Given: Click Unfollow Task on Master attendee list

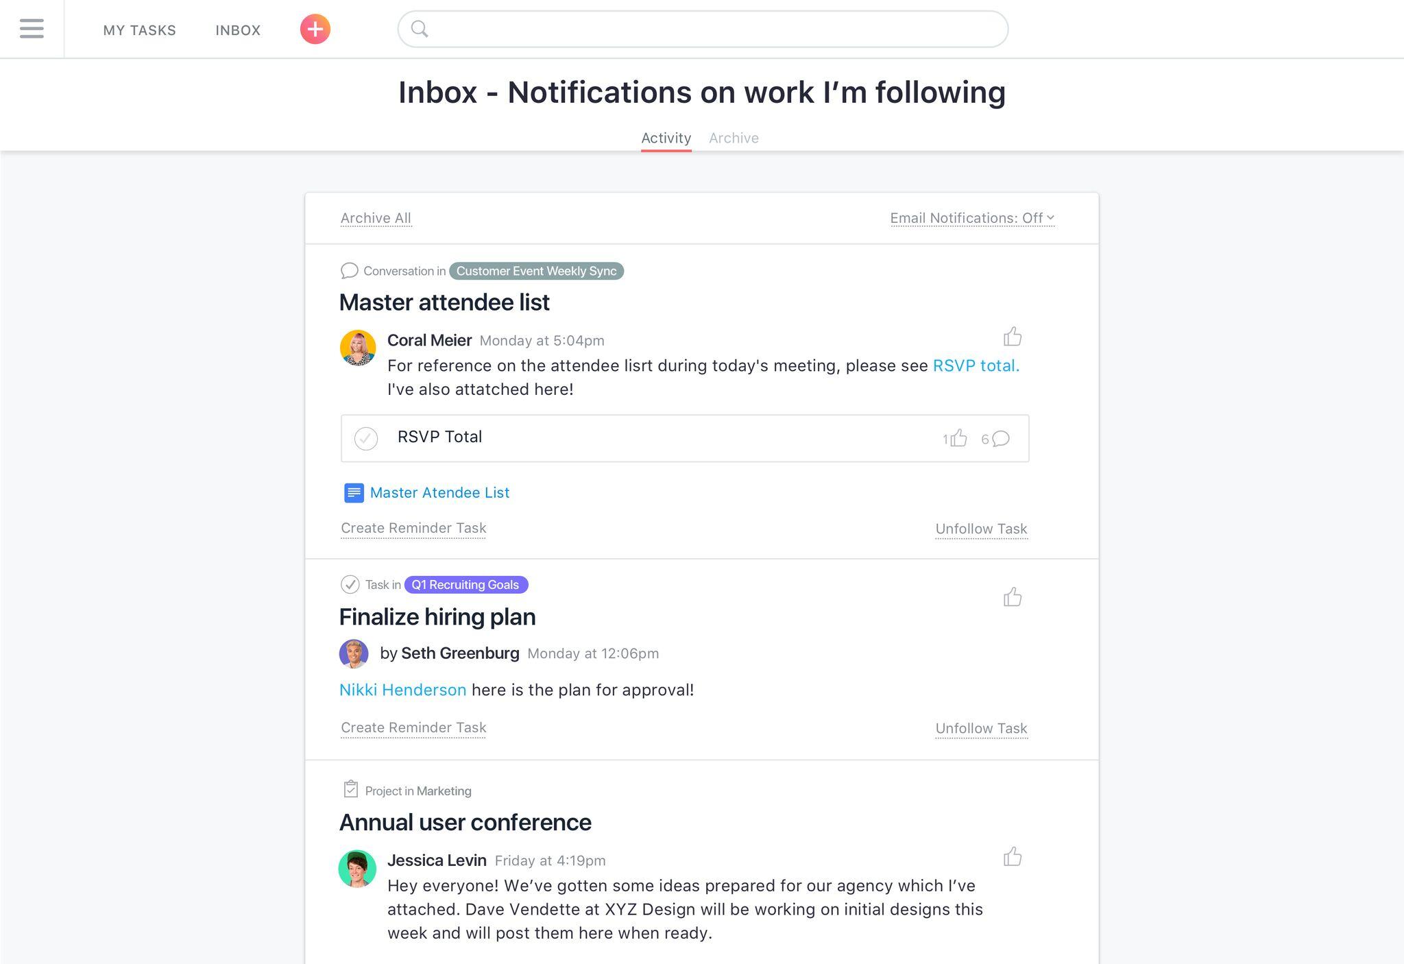Looking at the screenshot, I should pos(980,527).
